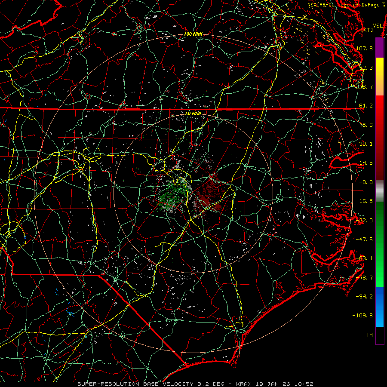Click the -47.6 legend value
387x387 pixels.
pyautogui.click(x=365, y=240)
